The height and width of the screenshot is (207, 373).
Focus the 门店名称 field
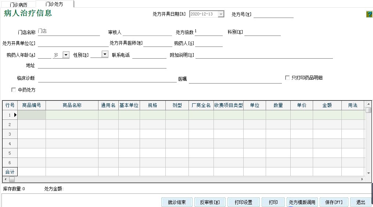[x=69, y=32]
